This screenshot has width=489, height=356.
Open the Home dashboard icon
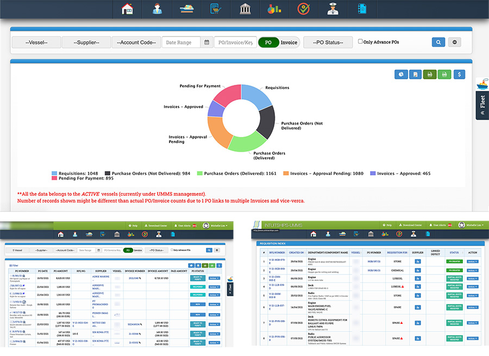(127, 9)
